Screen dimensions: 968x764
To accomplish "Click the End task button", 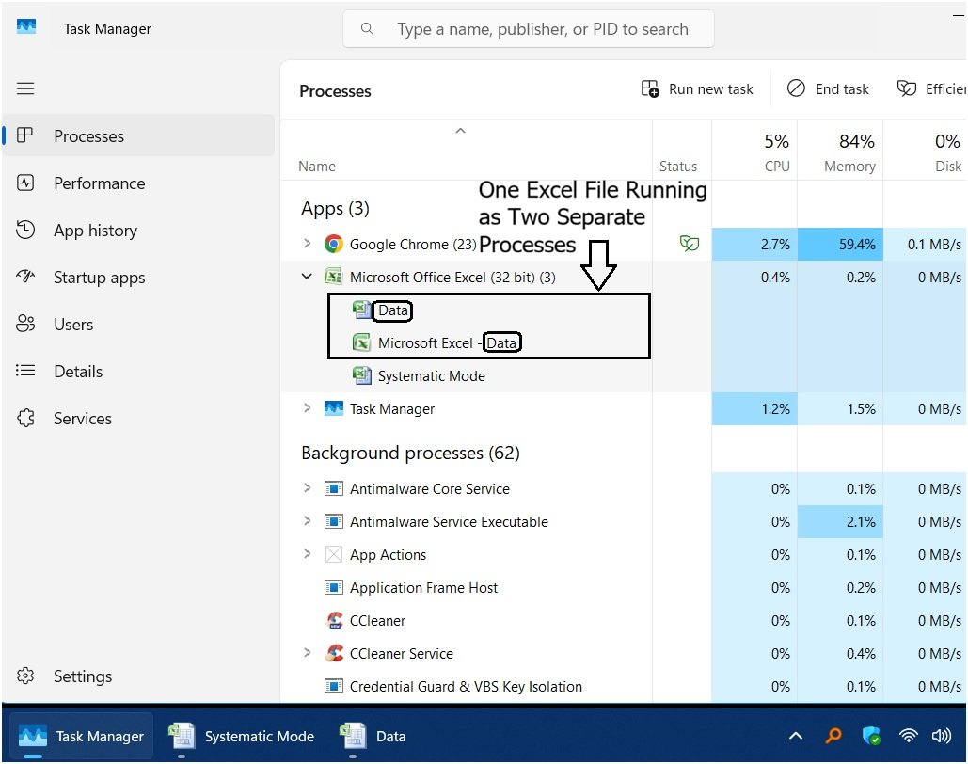I will point(828,89).
